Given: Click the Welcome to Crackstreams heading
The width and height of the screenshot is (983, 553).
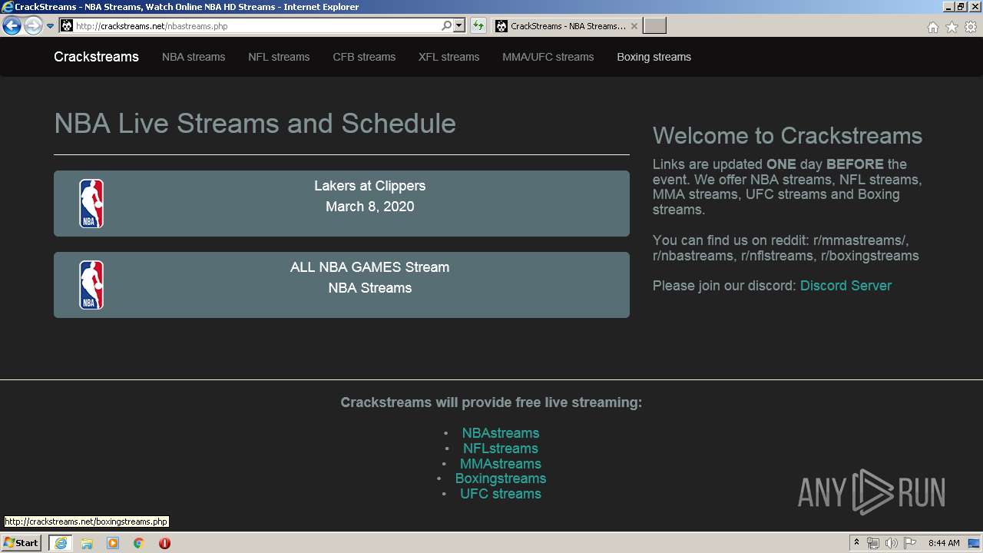Looking at the screenshot, I should tap(787, 136).
